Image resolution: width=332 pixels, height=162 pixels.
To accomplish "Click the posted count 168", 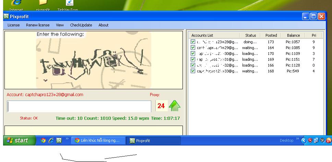I will coord(271,71).
